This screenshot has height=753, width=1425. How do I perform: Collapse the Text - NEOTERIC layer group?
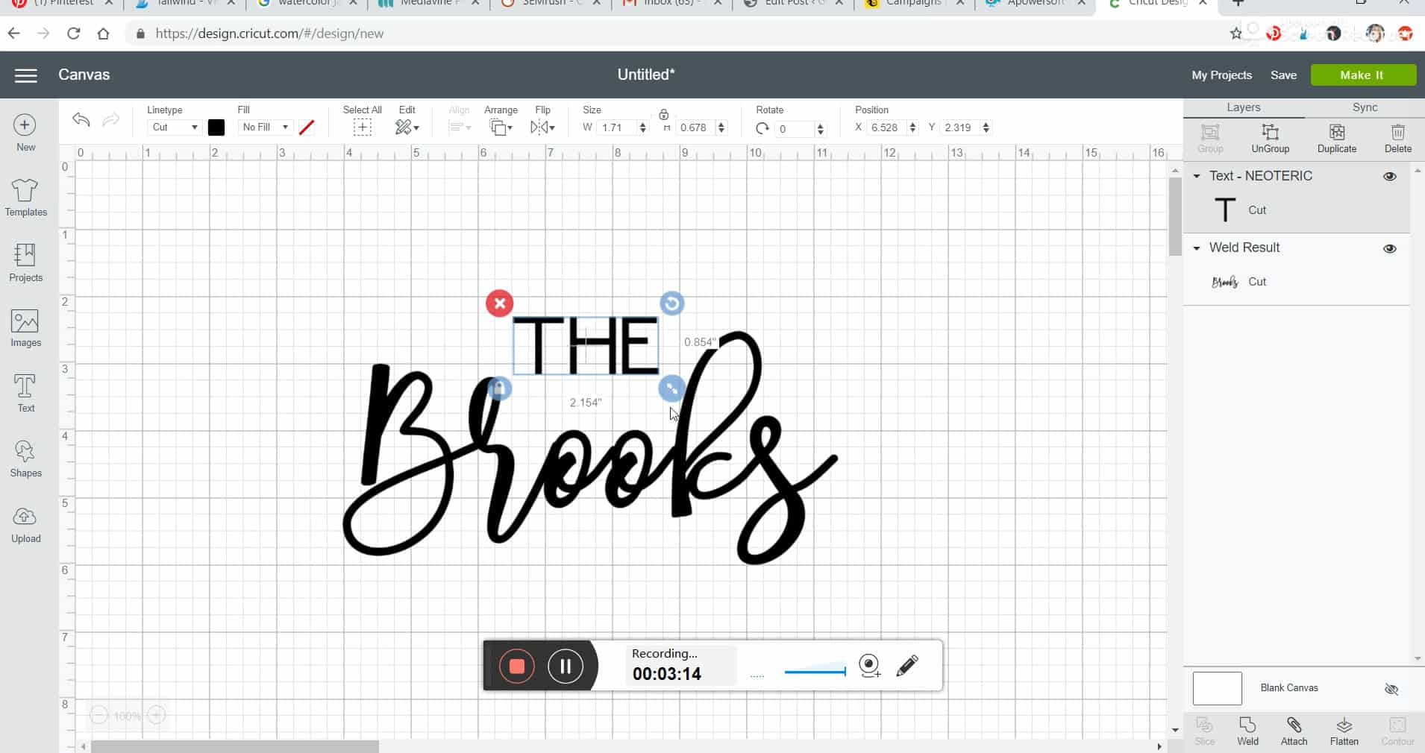click(x=1197, y=177)
